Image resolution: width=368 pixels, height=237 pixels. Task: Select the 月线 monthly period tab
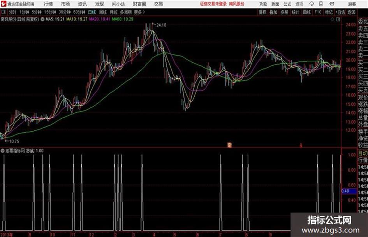[x=114, y=12]
